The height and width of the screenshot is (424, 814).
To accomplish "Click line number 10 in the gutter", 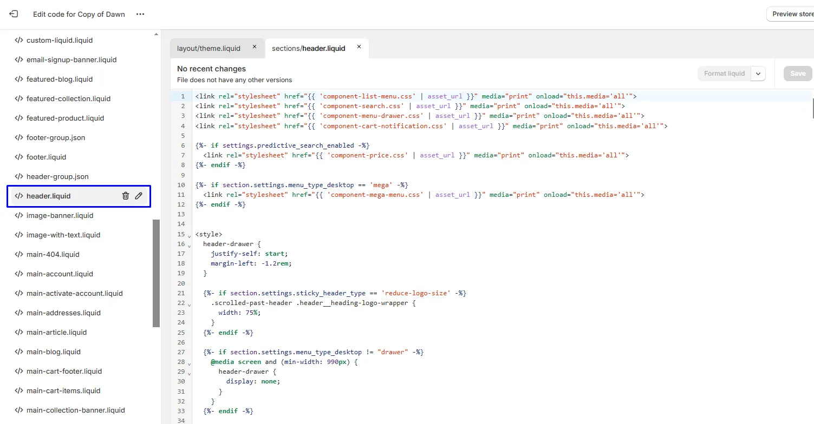I will click(x=181, y=185).
